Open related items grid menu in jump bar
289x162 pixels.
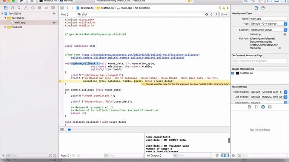62,8
